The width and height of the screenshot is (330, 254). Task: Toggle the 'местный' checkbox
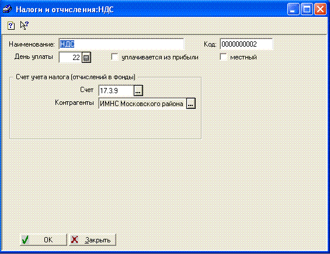tap(223, 57)
